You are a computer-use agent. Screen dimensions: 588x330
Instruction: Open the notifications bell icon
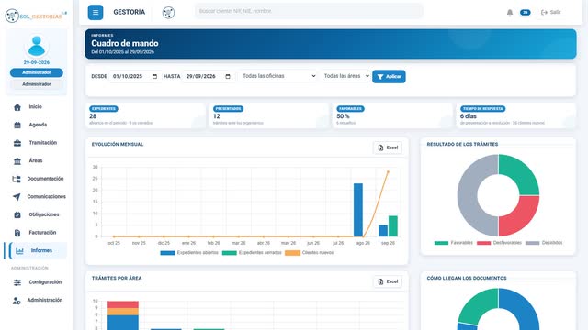pos(510,12)
